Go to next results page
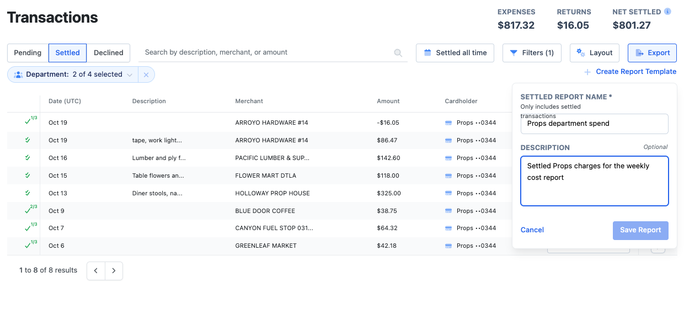The height and width of the screenshot is (309, 684). coord(114,271)
